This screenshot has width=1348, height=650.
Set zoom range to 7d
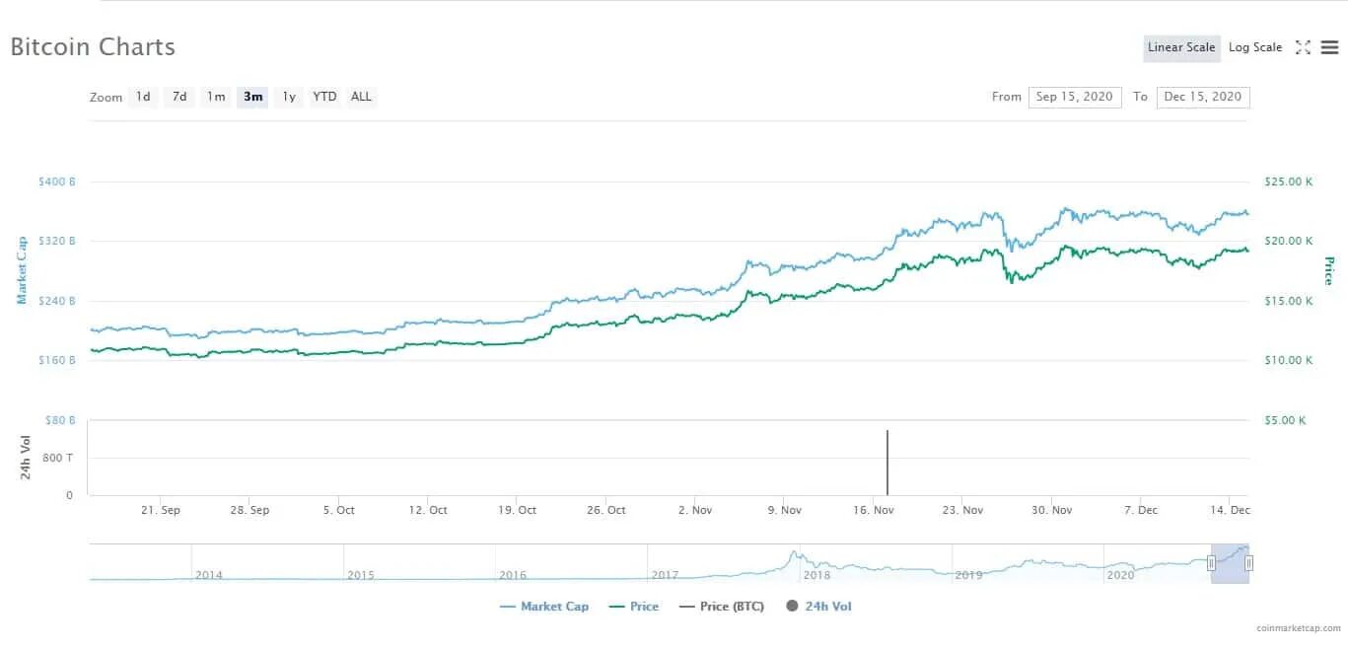tap(179, 97)
